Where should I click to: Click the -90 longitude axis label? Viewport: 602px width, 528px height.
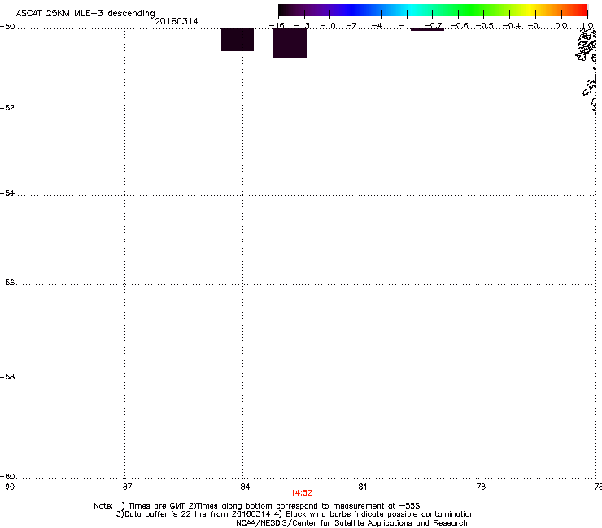[7, 487]
